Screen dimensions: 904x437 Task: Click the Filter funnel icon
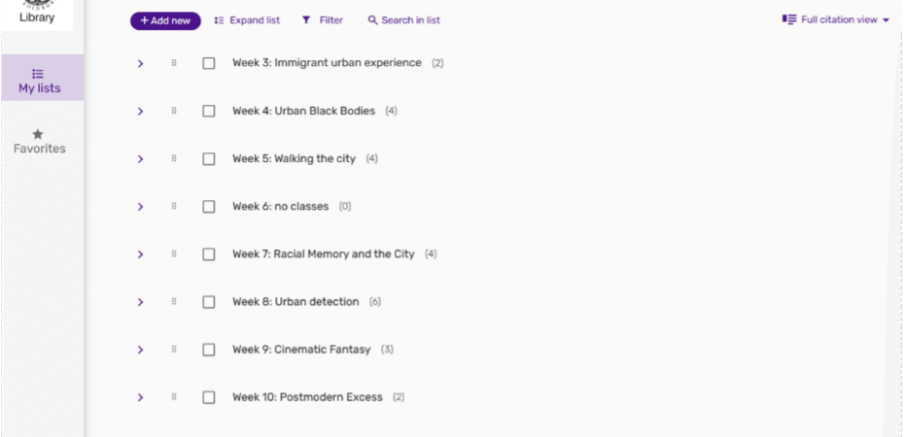tap(306, 20)
